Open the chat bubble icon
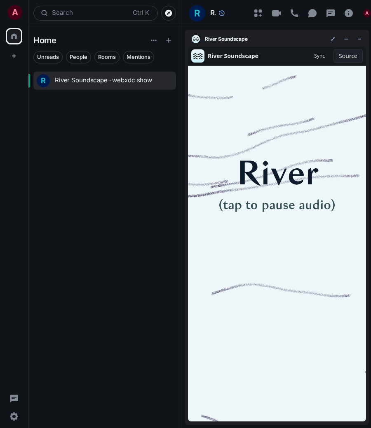Screen dimensions: 371x428 pos(312,13)
